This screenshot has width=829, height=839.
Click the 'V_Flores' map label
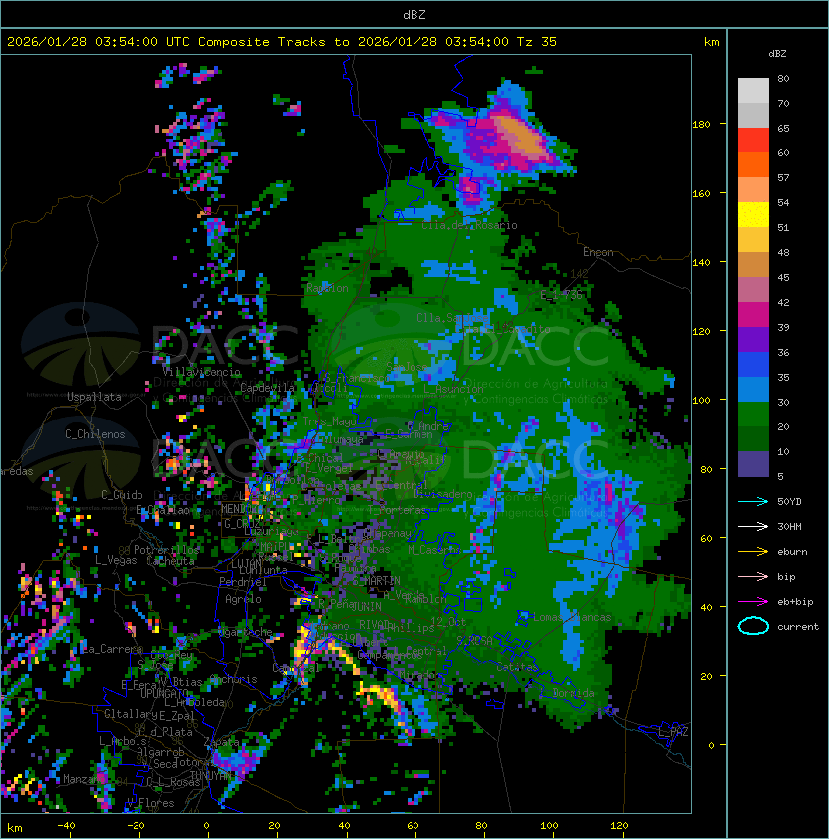pos(150,803)
